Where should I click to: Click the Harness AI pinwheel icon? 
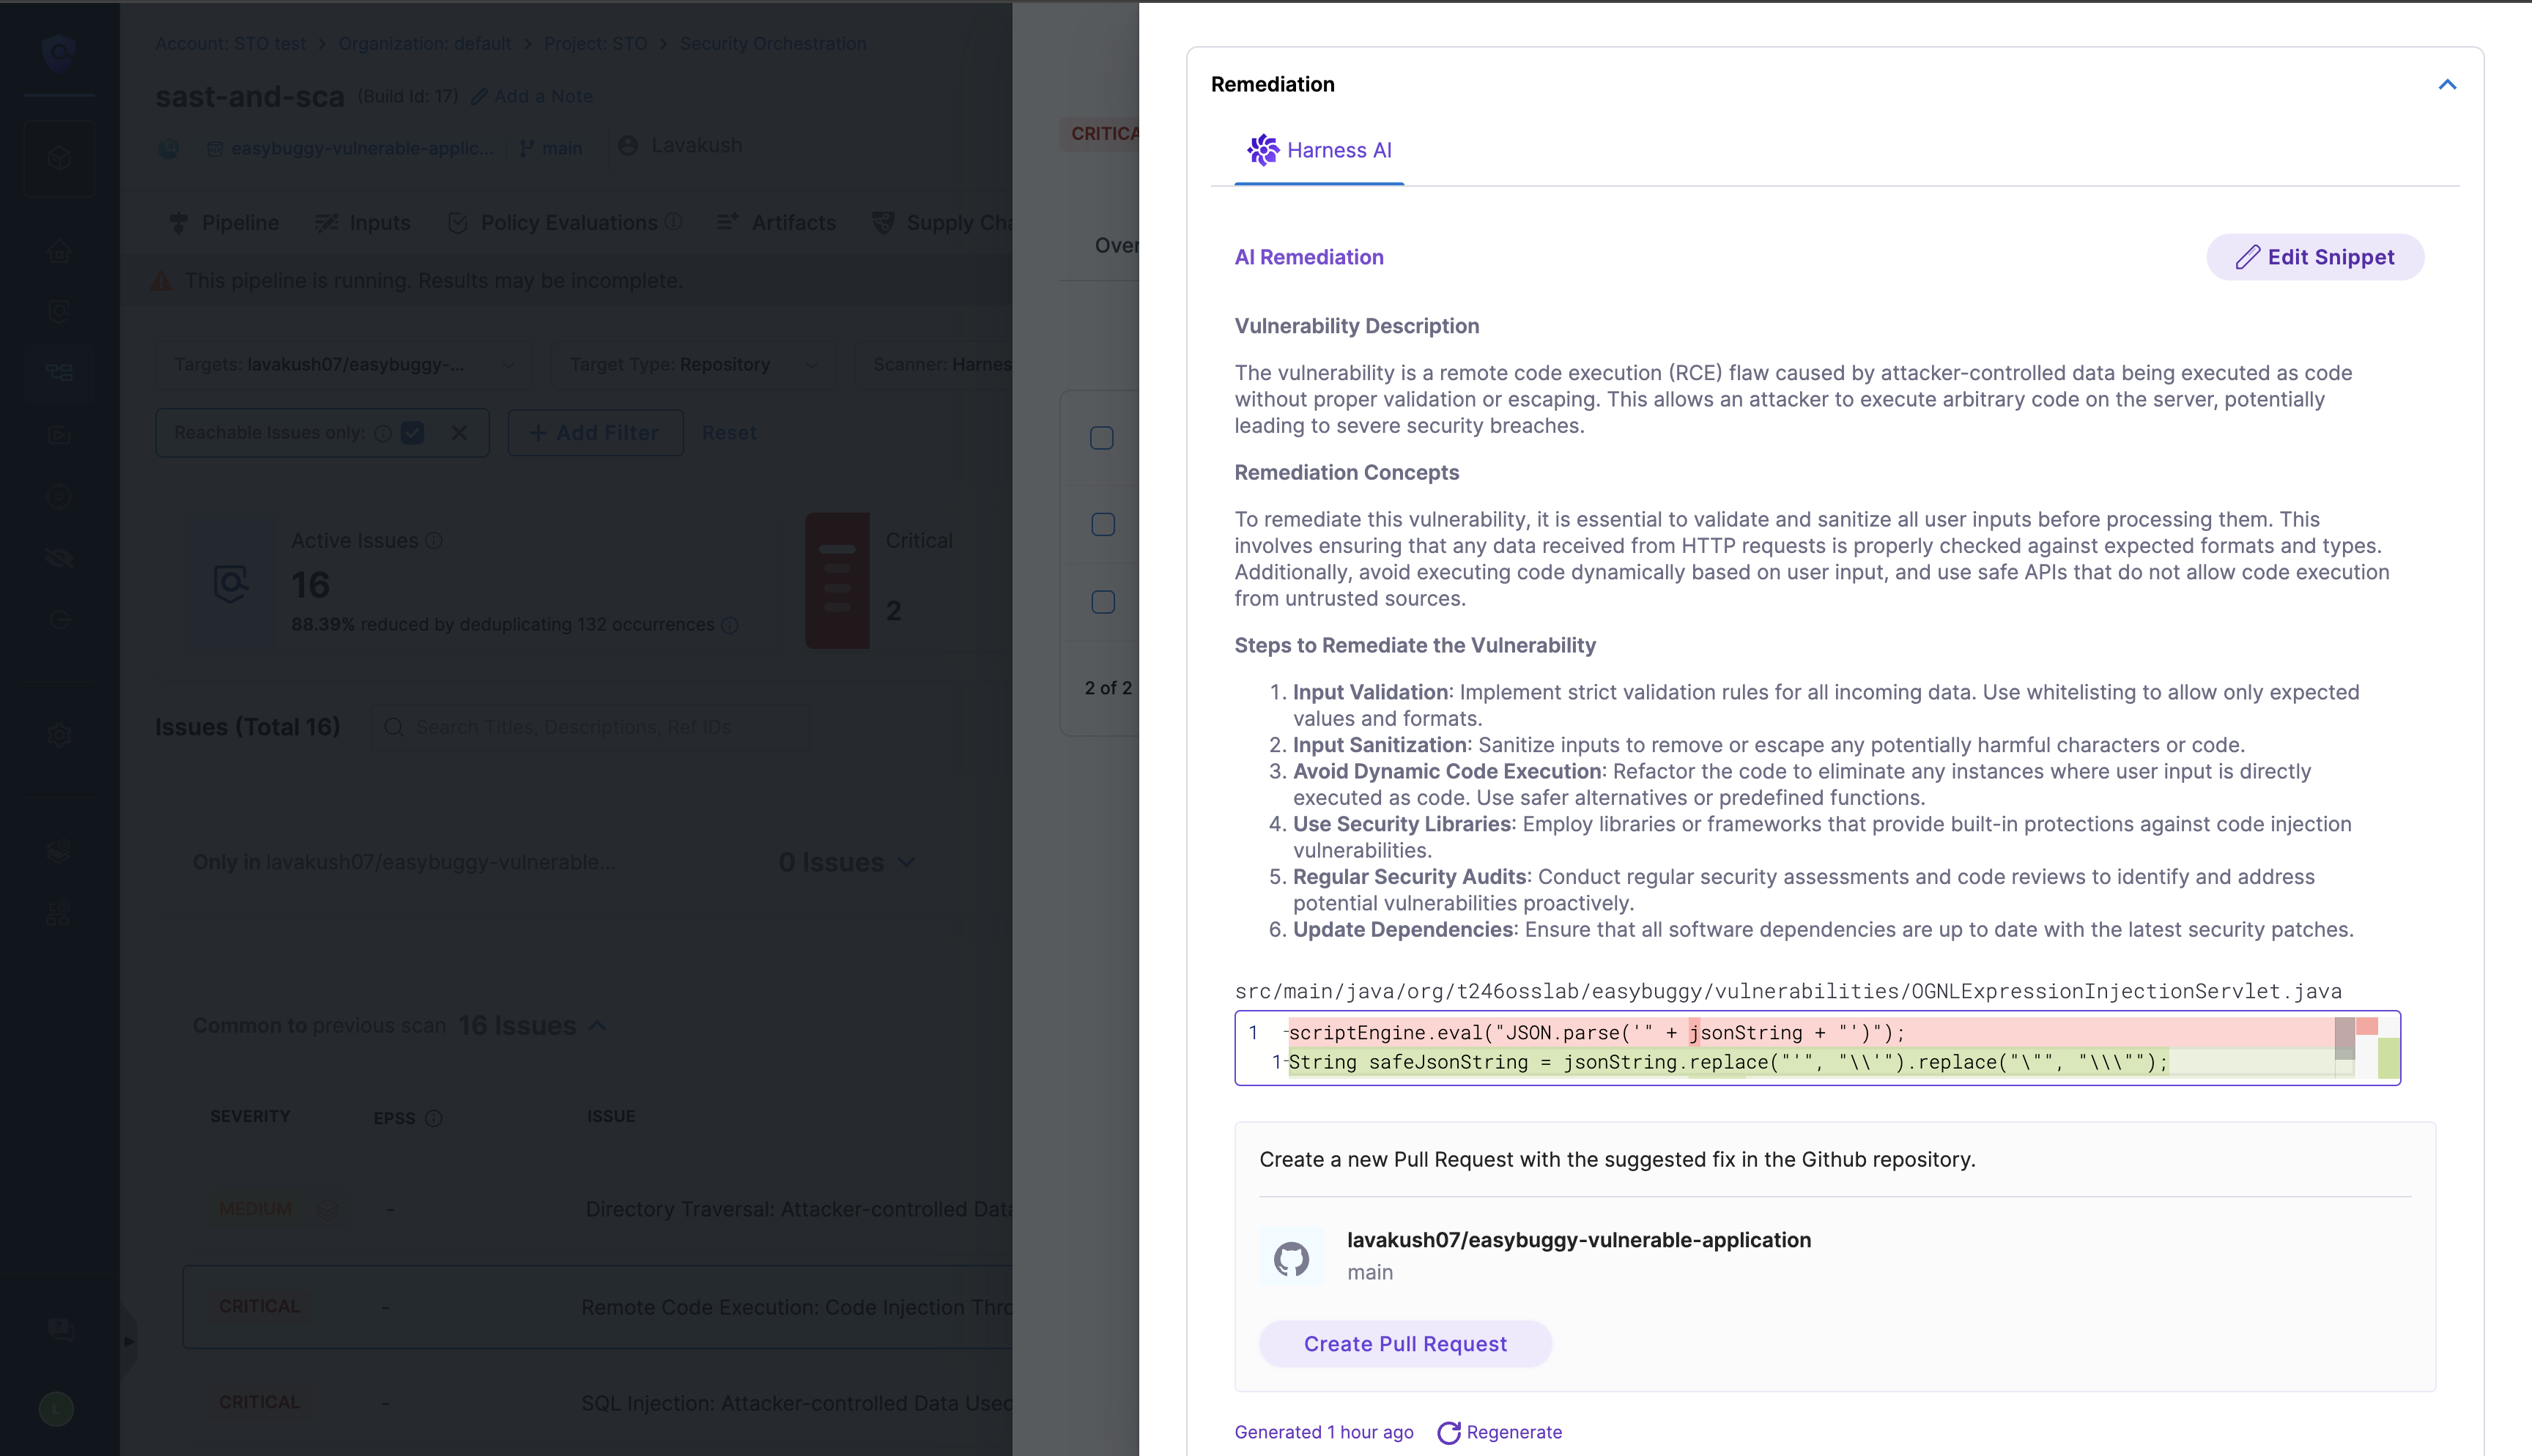click(x=1262, y=150)
